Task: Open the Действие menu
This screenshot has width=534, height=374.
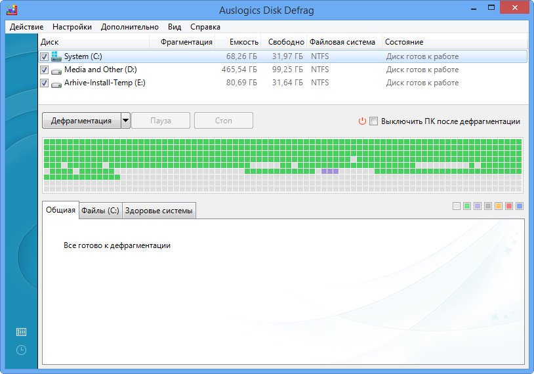Action: tap(27, 27)
